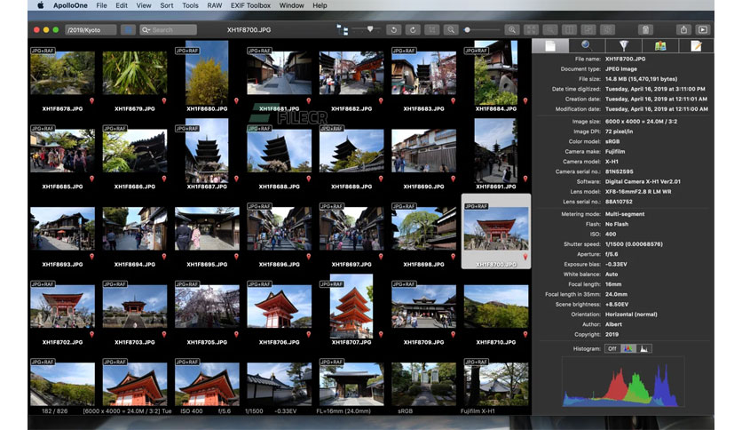Open the folder tree browser icon

[342, 30]
